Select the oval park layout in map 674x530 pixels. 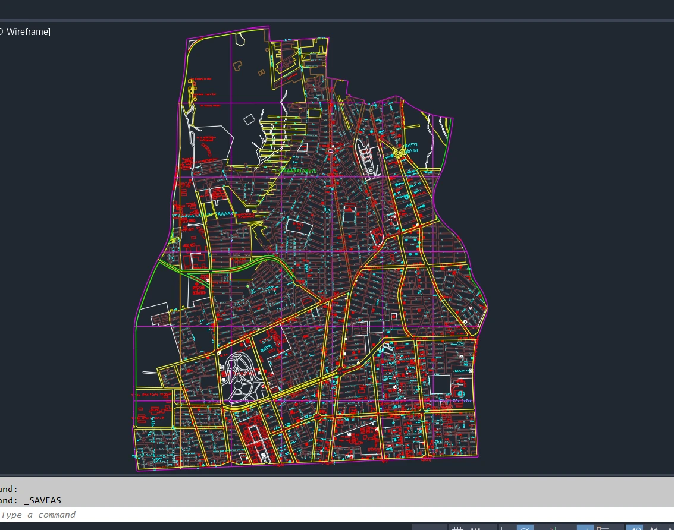240,377
